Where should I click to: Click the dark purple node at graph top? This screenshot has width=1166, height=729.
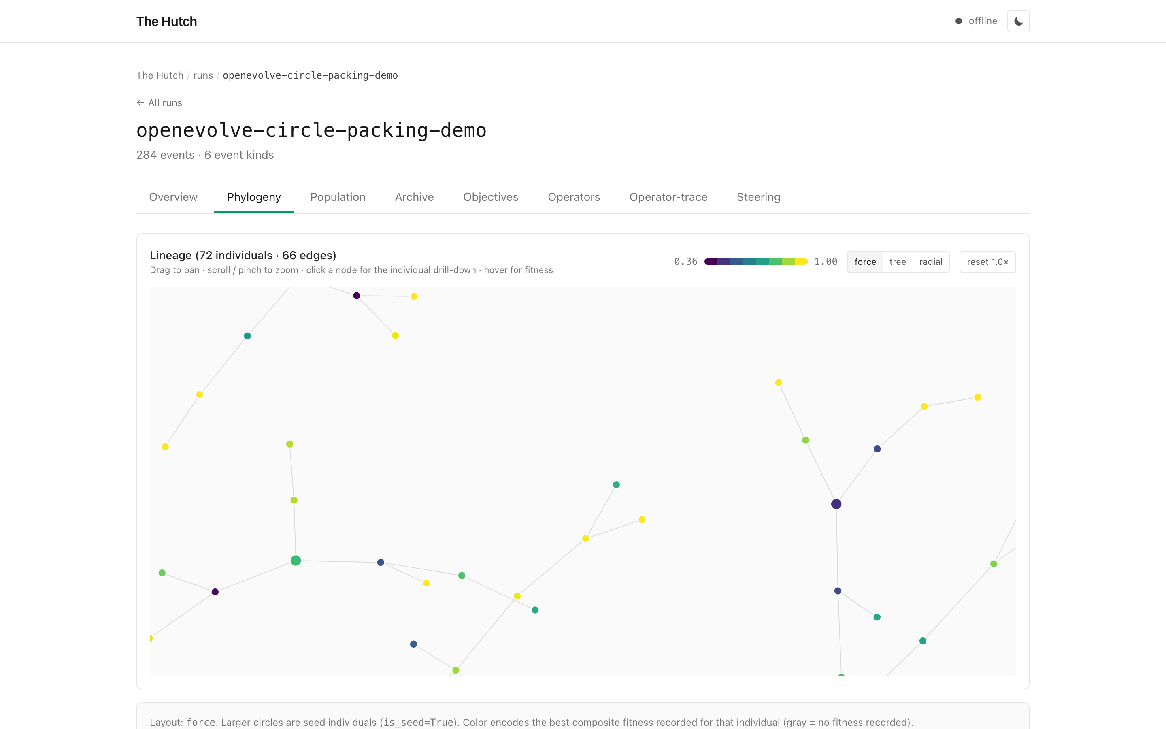point(357,296)
